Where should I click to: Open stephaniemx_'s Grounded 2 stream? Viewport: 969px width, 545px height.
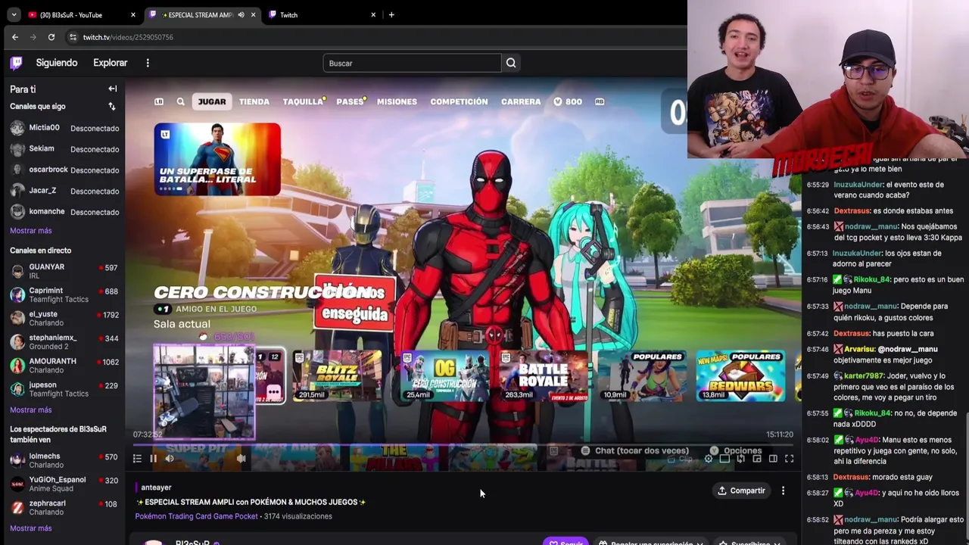pyautogui.click(x=64, y=342)
